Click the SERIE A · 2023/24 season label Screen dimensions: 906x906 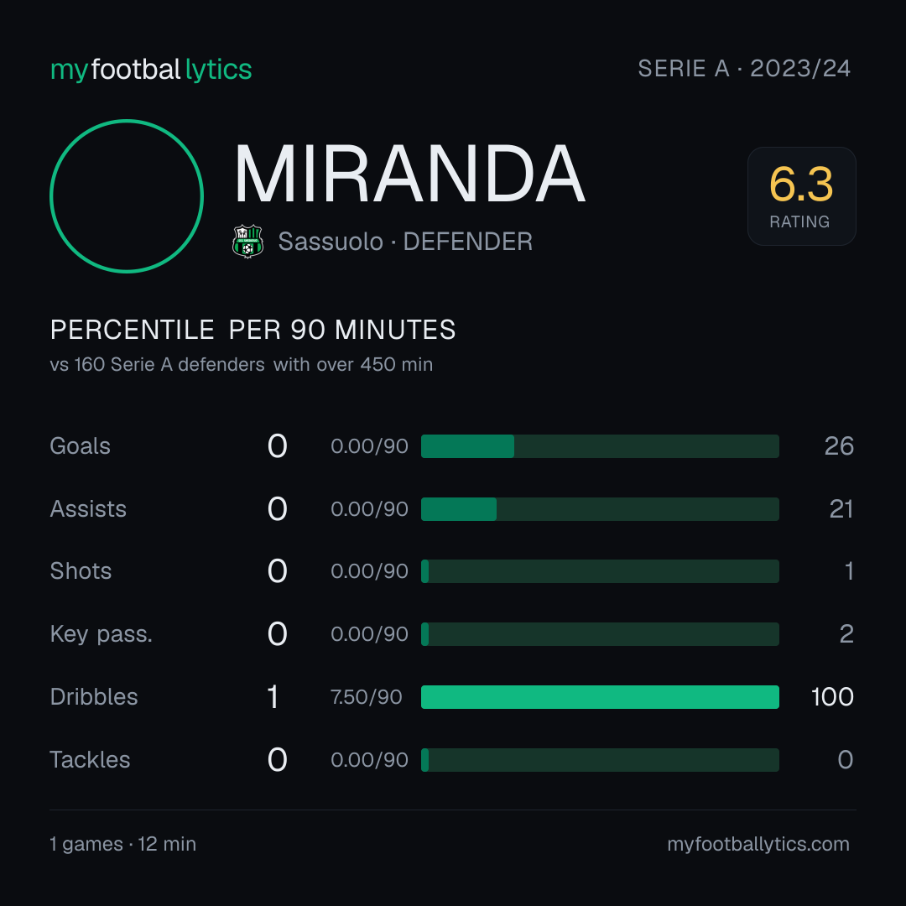744,69
